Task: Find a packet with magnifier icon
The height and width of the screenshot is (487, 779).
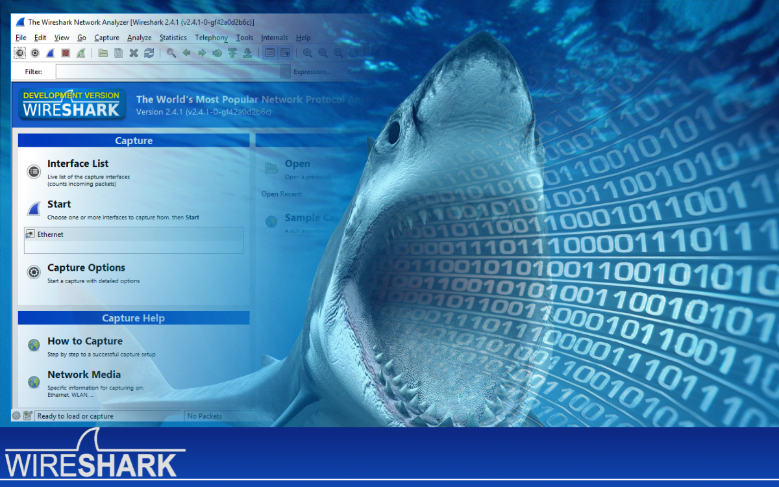Action: tap(171, 53)
